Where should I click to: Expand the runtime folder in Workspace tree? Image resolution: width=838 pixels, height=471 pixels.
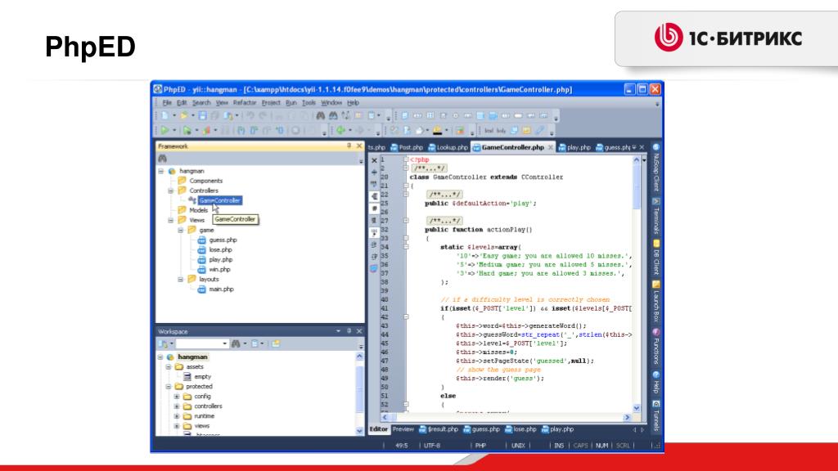177,416
